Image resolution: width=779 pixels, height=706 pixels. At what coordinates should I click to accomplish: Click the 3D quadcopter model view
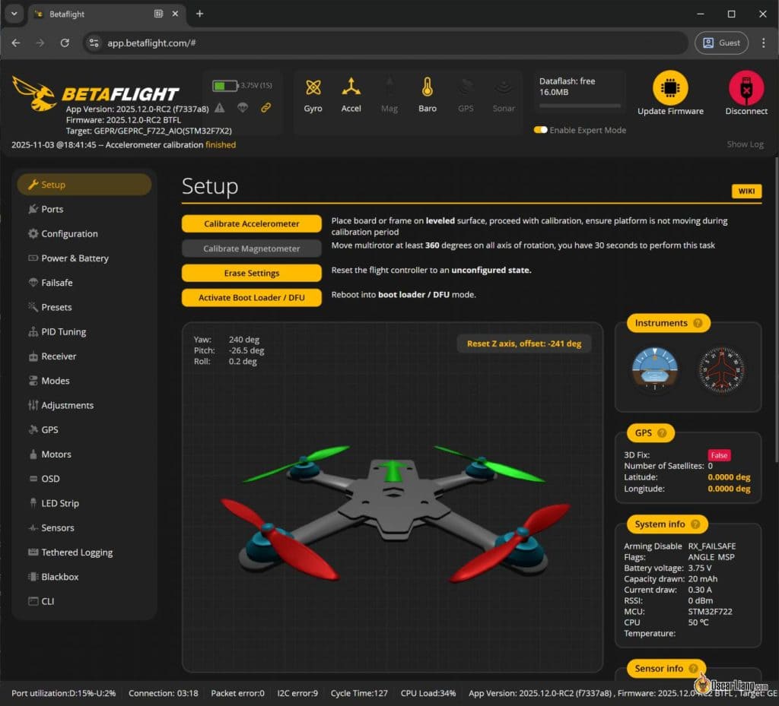pos(393,497)
